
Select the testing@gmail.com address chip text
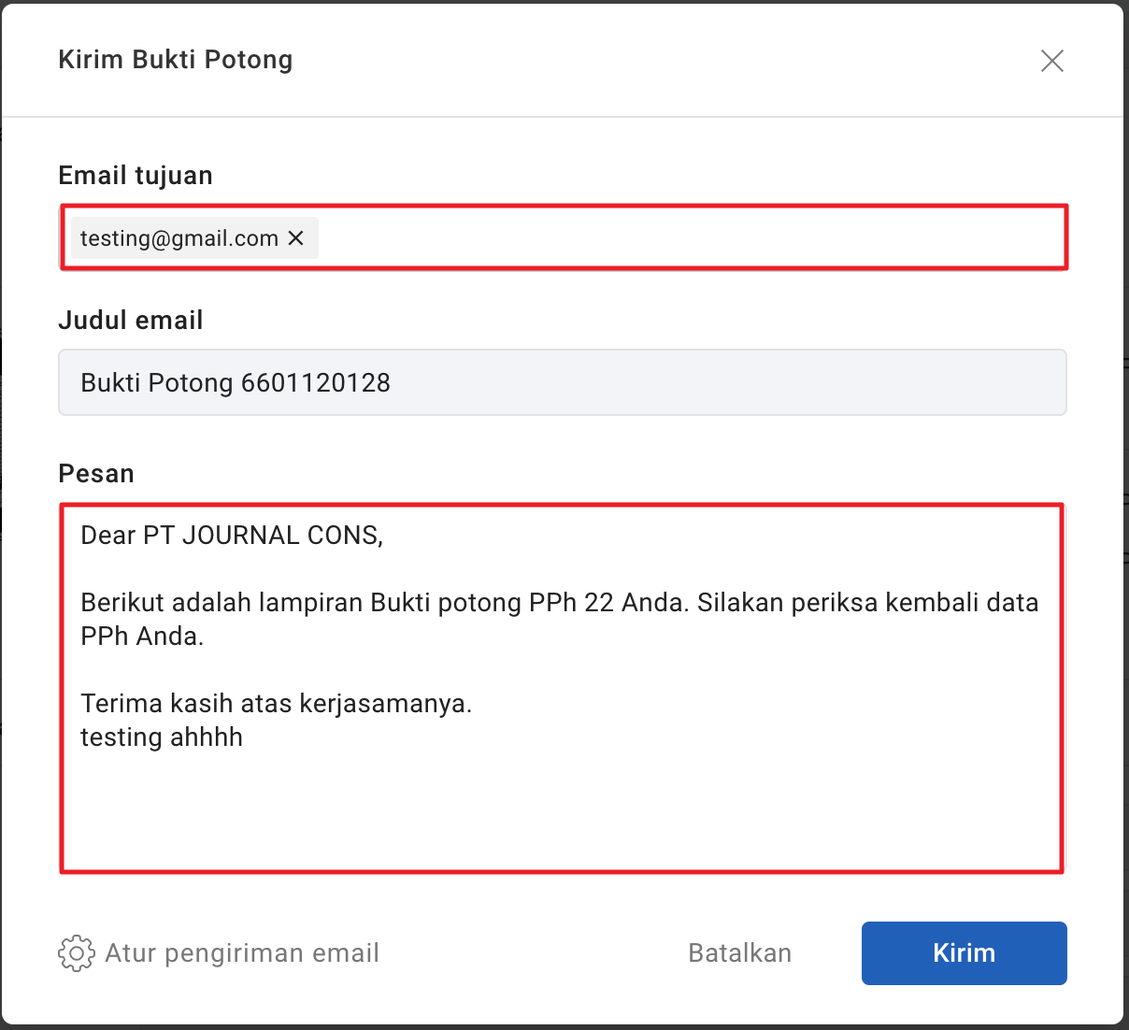pos(179,238)
